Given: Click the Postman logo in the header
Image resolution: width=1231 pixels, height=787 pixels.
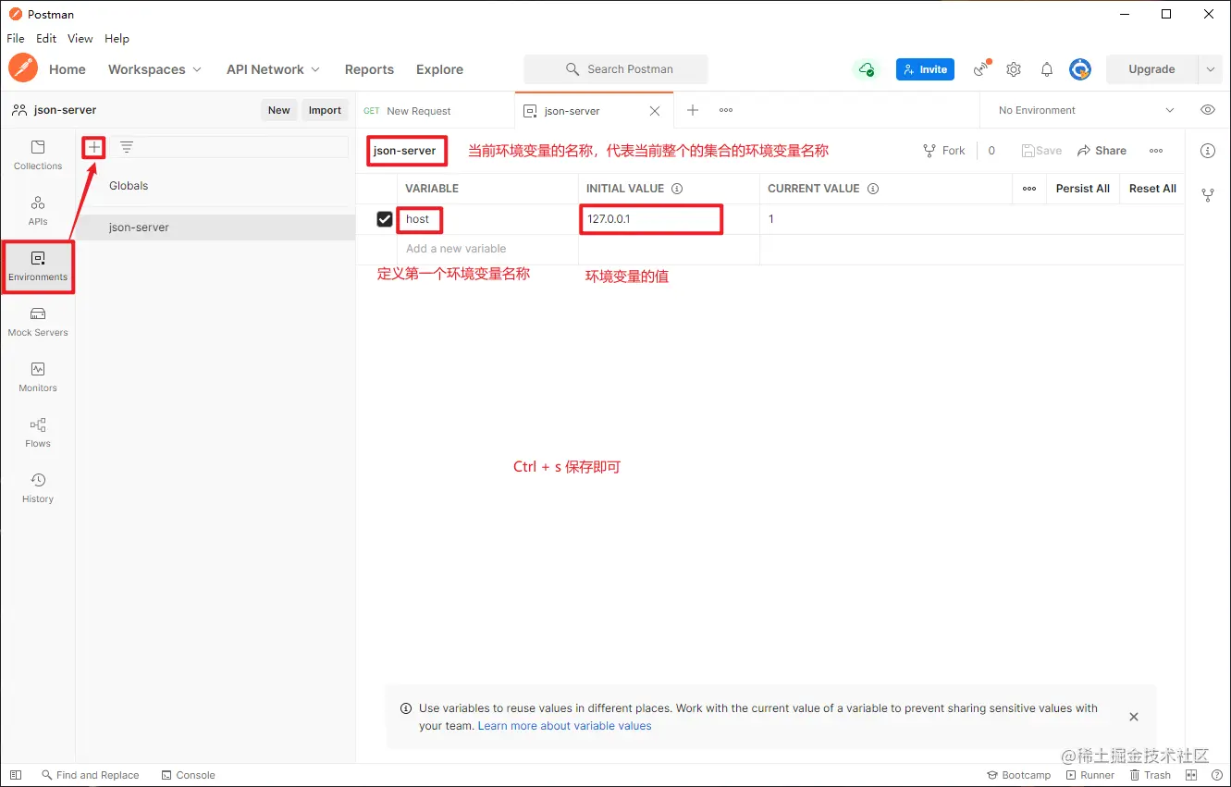Looking at the screenshot, I should (23, 68).
